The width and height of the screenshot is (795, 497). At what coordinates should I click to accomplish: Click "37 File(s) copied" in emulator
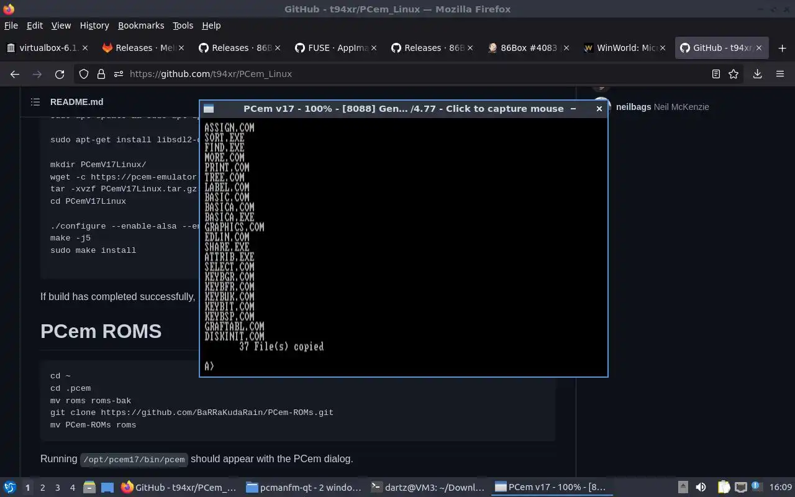click(281, 347)
